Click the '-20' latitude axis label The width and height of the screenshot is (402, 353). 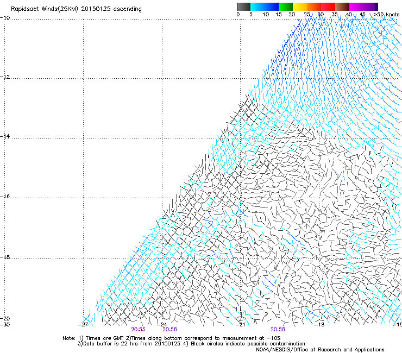5,318
